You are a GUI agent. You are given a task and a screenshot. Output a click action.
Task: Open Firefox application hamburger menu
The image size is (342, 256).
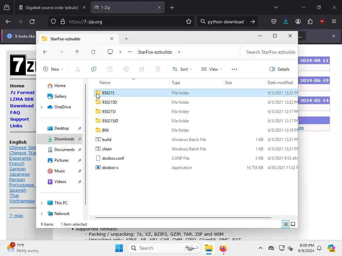(334, 21)
